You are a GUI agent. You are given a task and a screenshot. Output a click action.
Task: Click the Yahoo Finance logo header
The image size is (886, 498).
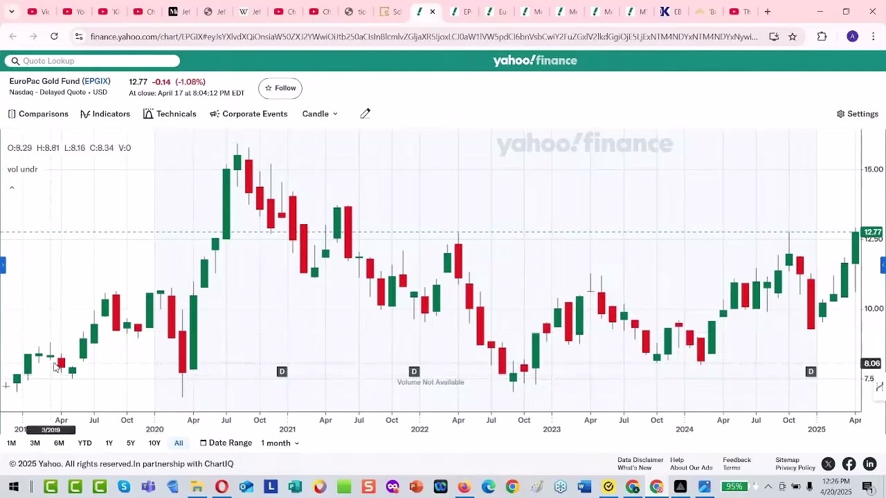535,61
